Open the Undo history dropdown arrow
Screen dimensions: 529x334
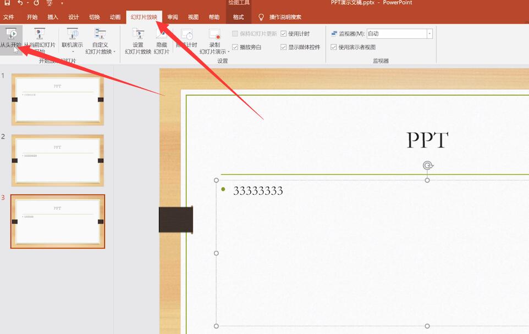(x=27, y=3)
